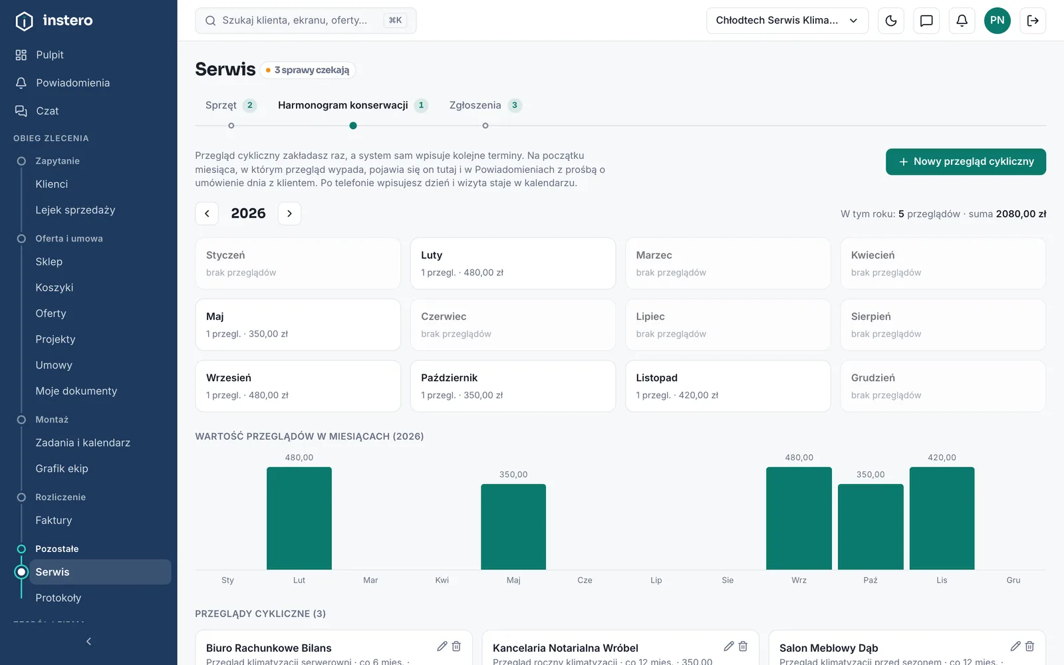Click the instero logo
Image resolution: width=1064 pixels, height=665 pixels.
[x=54, y=21]
